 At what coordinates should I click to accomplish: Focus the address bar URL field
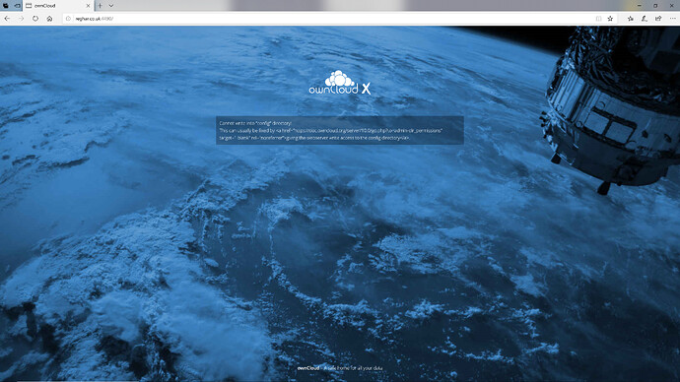[x=334, y=19]
